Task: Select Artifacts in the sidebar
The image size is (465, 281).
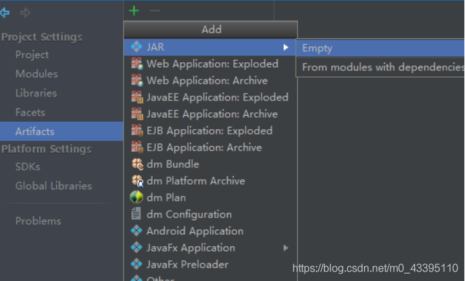Action: [62, 131]
